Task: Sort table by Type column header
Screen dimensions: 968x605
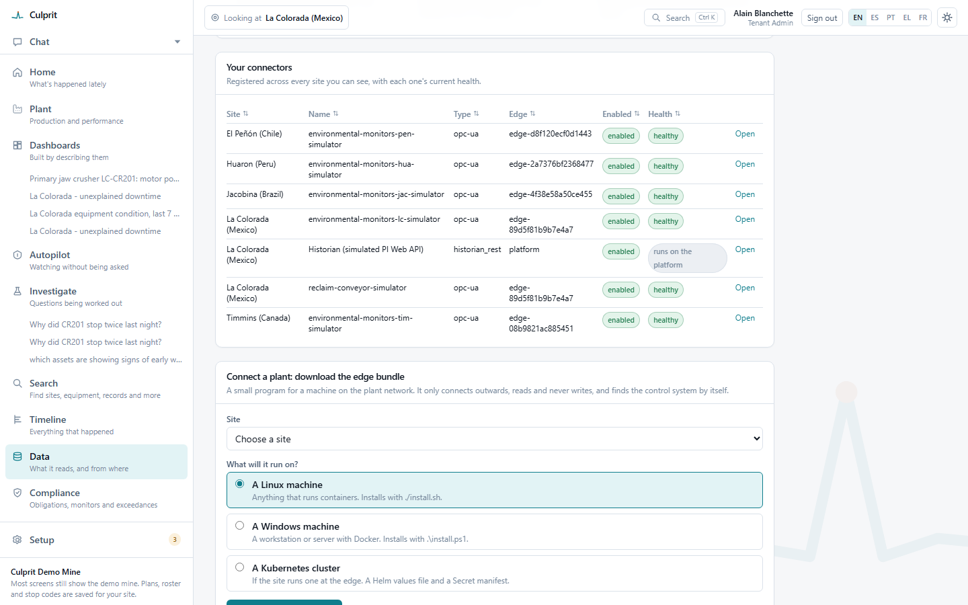Action: point(466,114)
